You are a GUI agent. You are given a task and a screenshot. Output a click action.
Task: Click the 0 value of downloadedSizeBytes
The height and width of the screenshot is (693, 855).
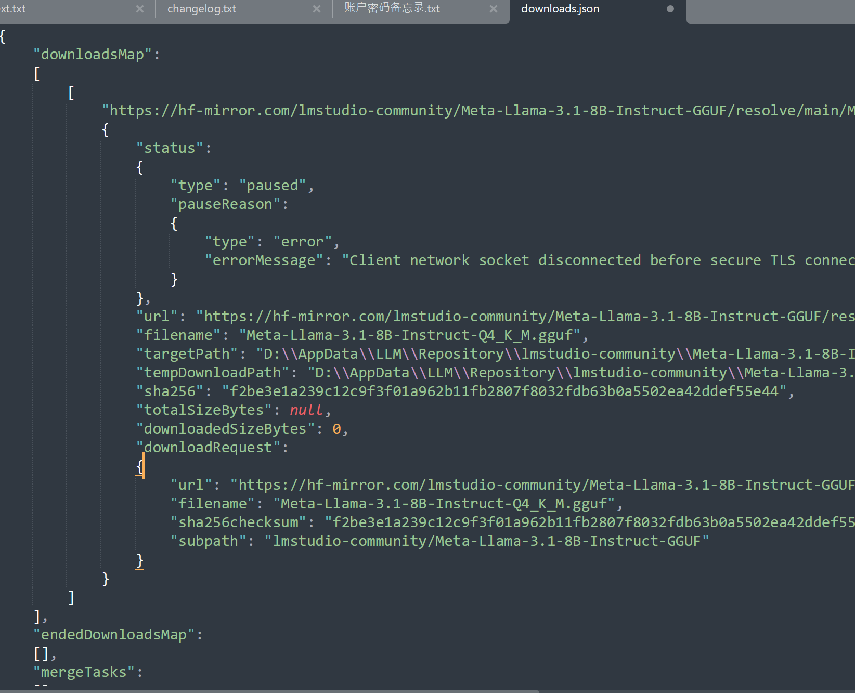(337, 429)
